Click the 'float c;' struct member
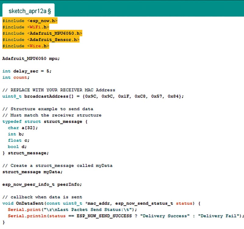This screenshot has width=244, height=229. (19, 140)
